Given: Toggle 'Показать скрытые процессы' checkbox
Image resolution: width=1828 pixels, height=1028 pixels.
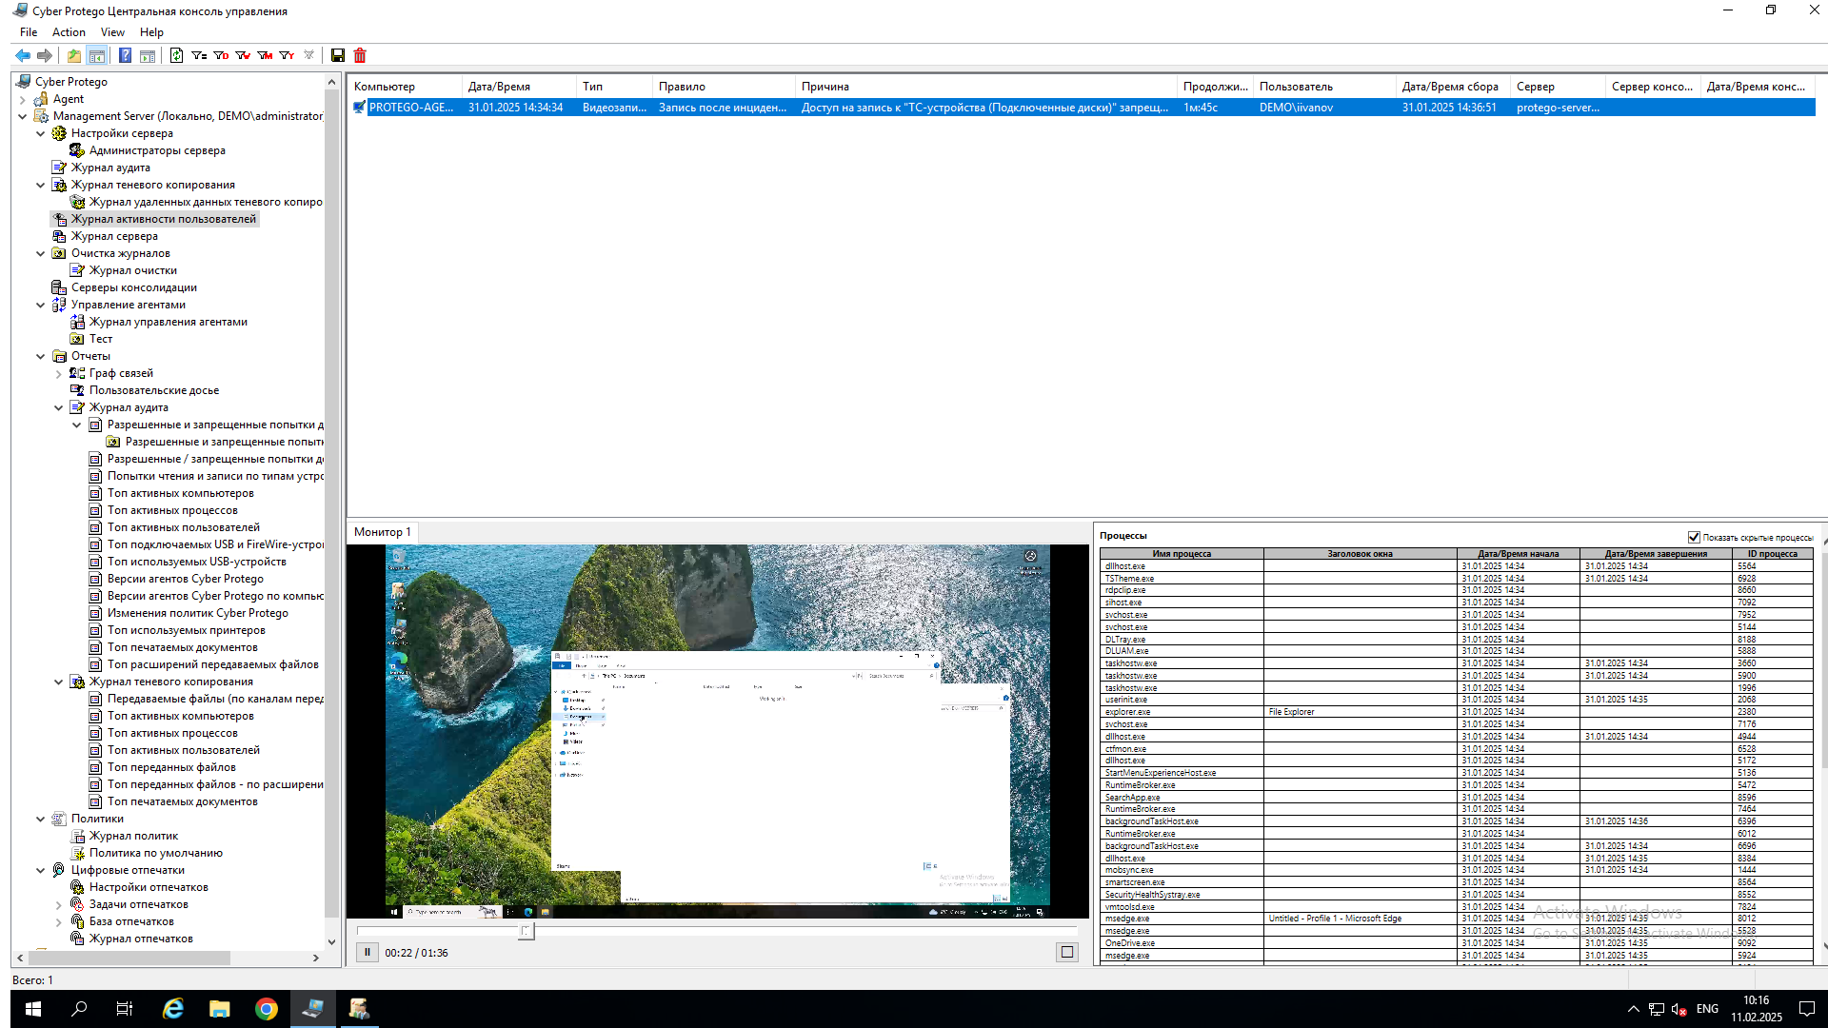Looking at the screenshot, I should (1694, 537).
